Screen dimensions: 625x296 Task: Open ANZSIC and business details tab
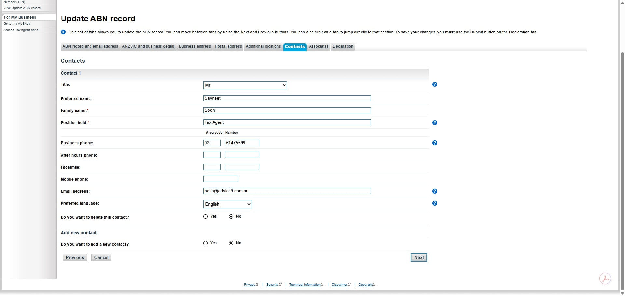(148, 47)
